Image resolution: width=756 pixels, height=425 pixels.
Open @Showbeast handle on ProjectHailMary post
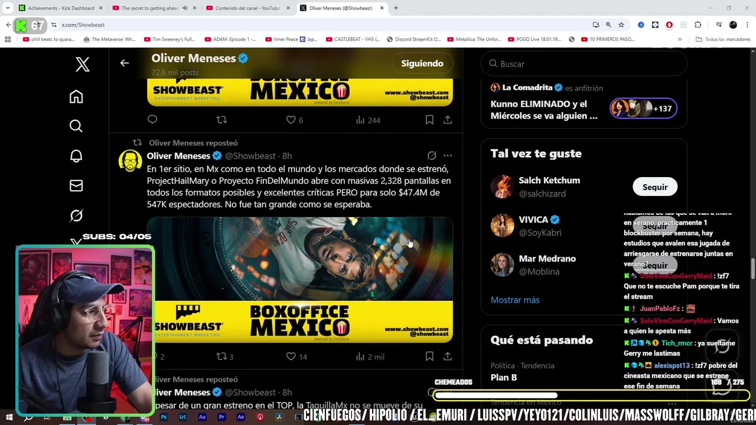point(250,156)
